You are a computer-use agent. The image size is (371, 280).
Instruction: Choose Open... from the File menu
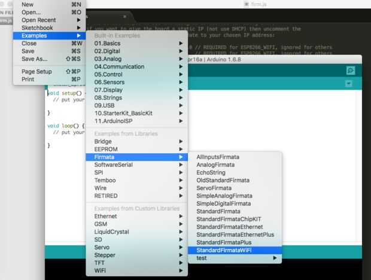point(49,13)
